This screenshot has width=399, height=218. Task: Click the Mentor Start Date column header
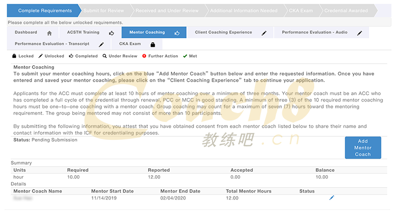pos(112,191)
